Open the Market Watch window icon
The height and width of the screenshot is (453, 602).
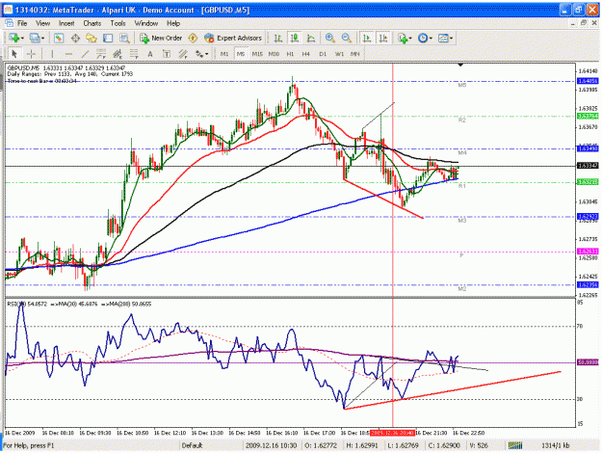coord(59,38)
